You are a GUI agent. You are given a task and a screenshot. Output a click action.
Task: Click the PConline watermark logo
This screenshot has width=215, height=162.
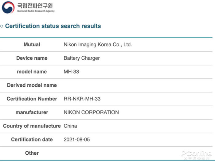tap(197, 155)
